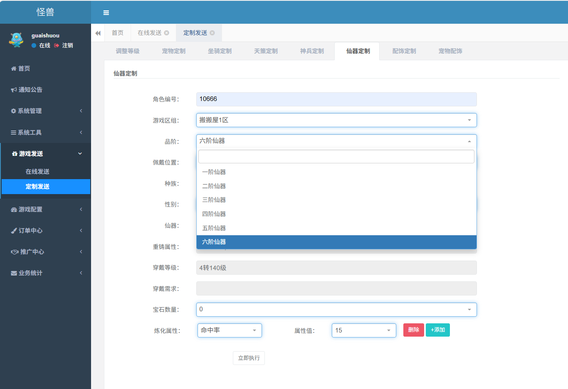Close the 定制发送 tab
Viewport: 568px width, 389px height.
point(212,33)
